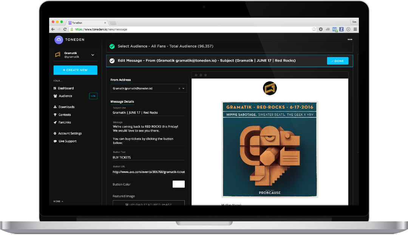408x235 pixels.
Task: Click the address bar URL
Action: pos(101,29)
